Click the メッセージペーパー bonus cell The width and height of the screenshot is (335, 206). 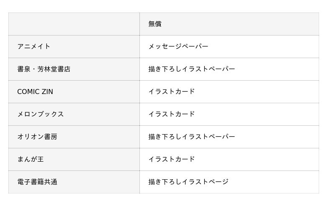(178, 47)
